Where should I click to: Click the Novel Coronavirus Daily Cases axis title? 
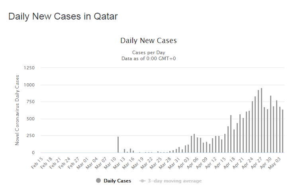coord(17,109)
